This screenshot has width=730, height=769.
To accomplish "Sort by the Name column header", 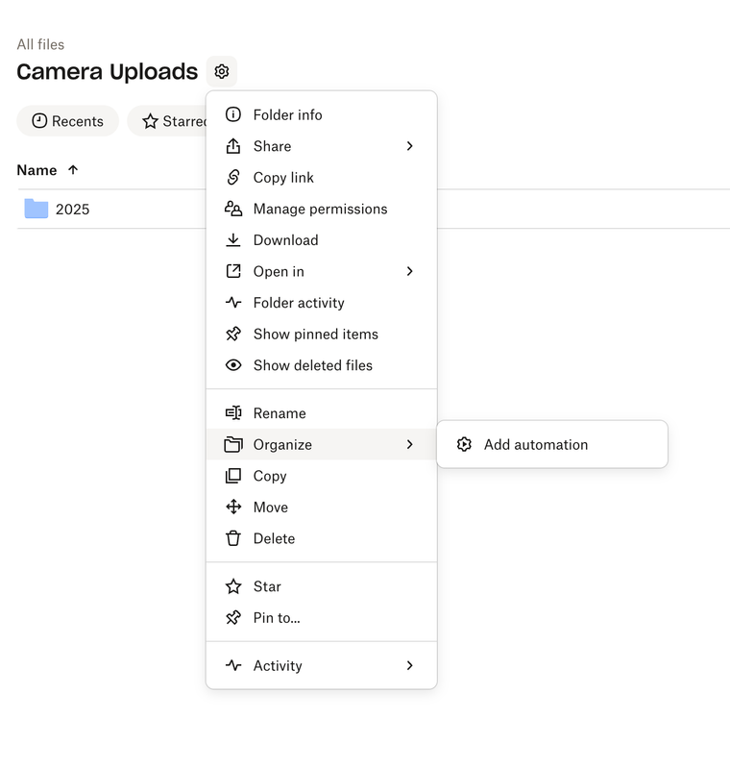I will pyautogui.click(x=37, y=170).
